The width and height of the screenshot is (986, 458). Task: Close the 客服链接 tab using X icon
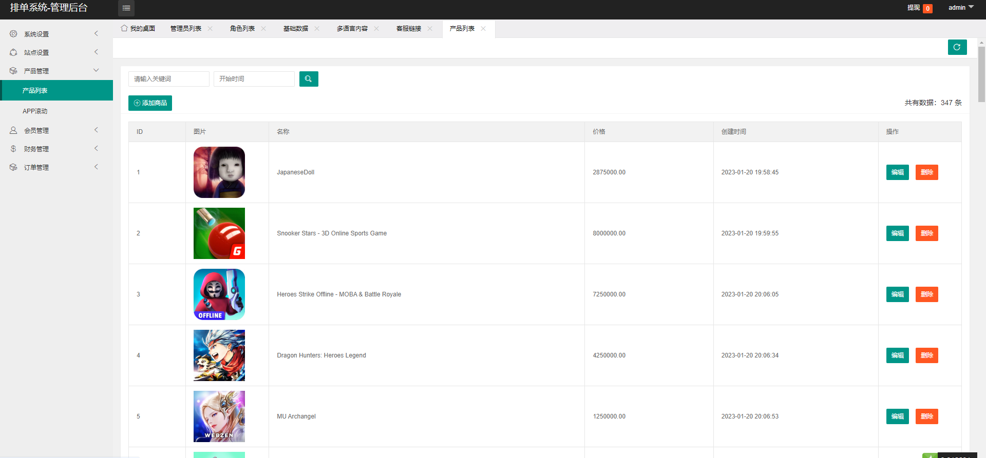430,29
